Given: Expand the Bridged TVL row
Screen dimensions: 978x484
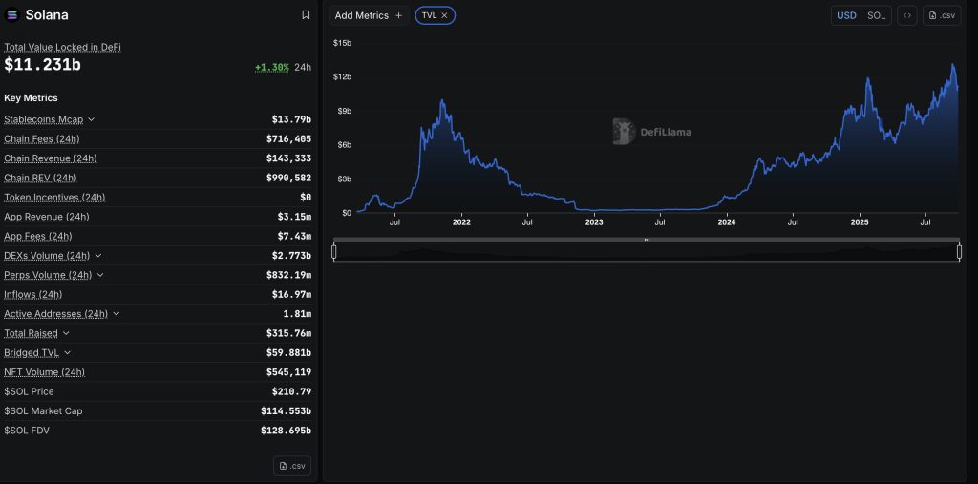Looking at the screenshot, I should 68,353.
